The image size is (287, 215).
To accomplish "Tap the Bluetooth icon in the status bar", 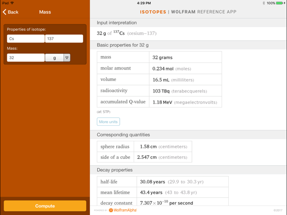I will (264, 3).
